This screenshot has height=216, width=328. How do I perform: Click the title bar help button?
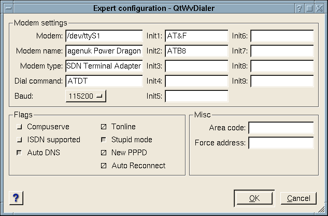coord(299,8)
